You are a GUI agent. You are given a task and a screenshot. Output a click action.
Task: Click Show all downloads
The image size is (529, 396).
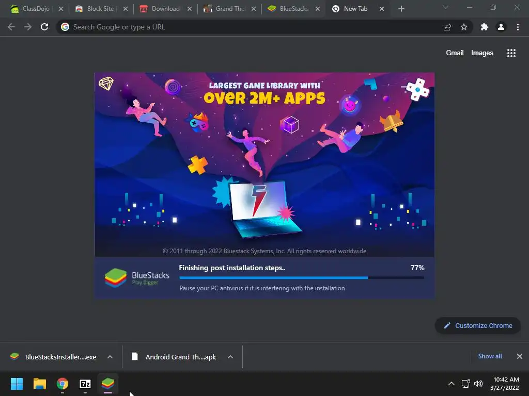click(490, 356)
